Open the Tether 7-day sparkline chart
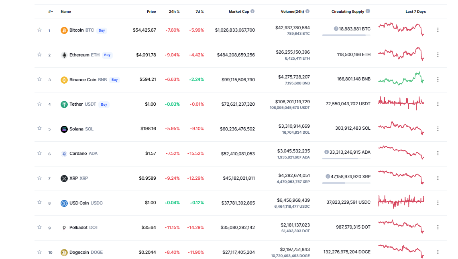Screen dimensions: 458x259 click(401, 103)
